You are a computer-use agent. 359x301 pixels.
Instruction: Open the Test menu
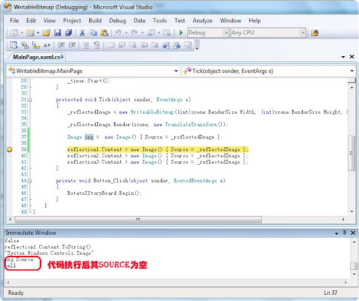click(x=179, y=21)
